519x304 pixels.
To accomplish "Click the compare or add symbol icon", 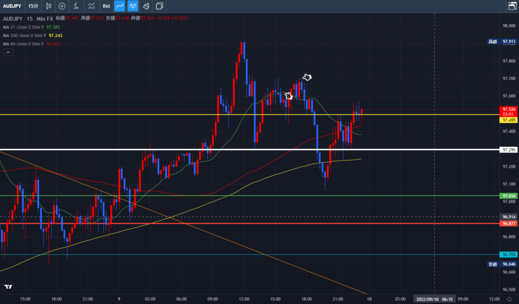I will tap(62, 6).
